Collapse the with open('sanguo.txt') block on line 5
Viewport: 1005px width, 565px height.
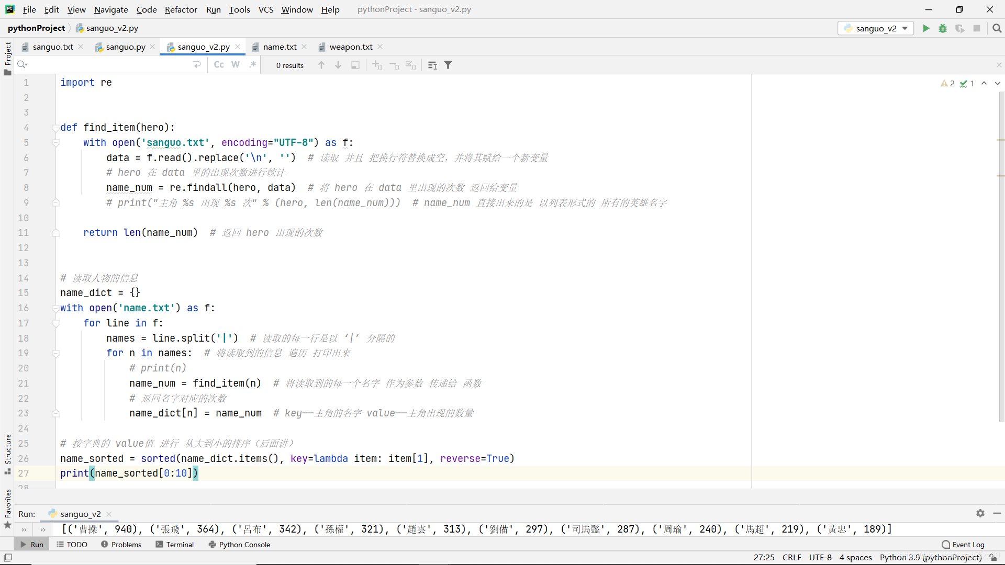tap(55, 143)
